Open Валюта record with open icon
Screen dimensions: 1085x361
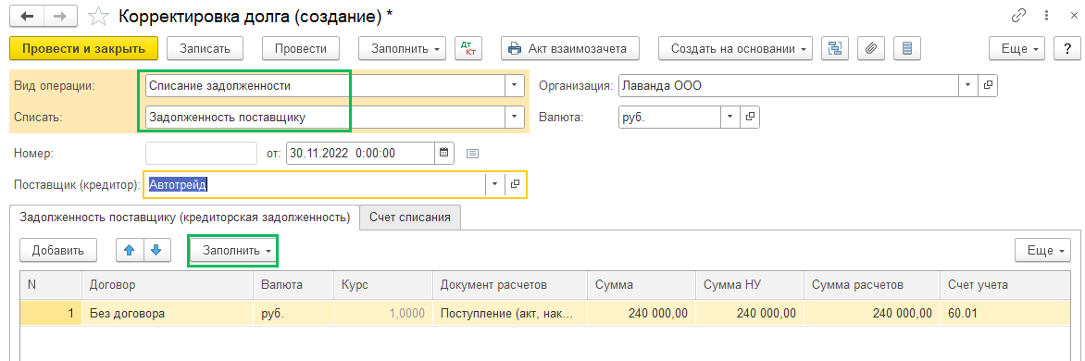point(750,117)
